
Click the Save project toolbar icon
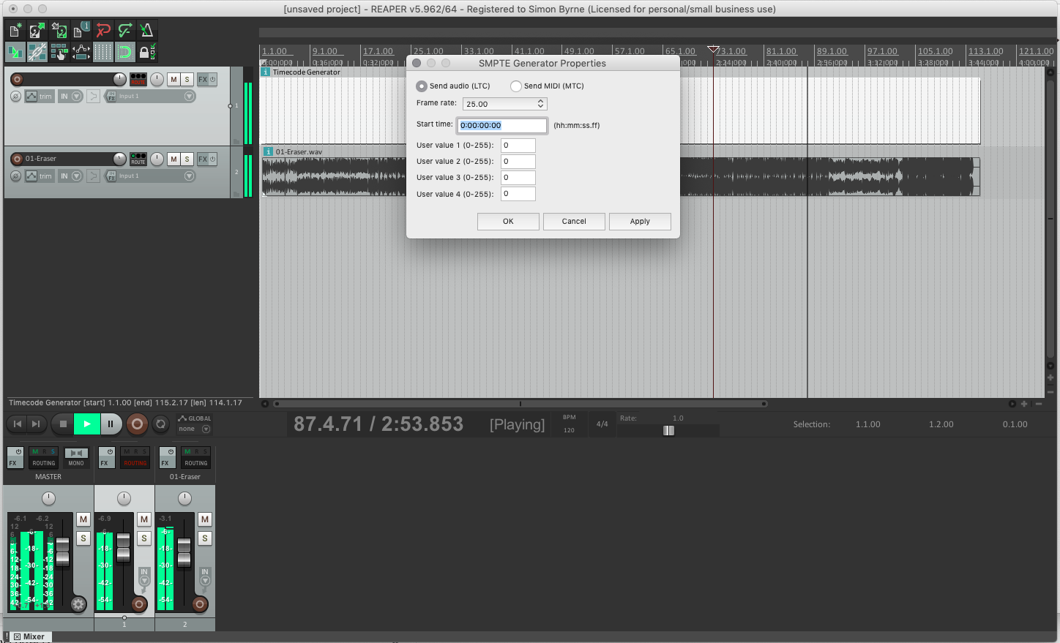click(x=59, y=30)
